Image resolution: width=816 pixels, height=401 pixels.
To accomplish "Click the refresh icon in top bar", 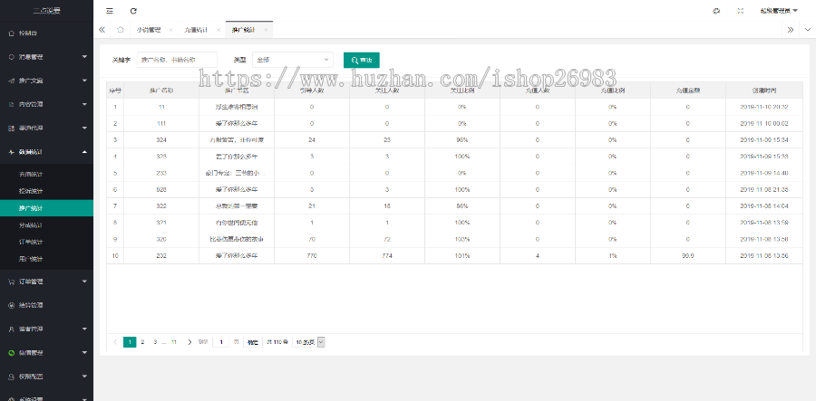I will pos(133,11).
